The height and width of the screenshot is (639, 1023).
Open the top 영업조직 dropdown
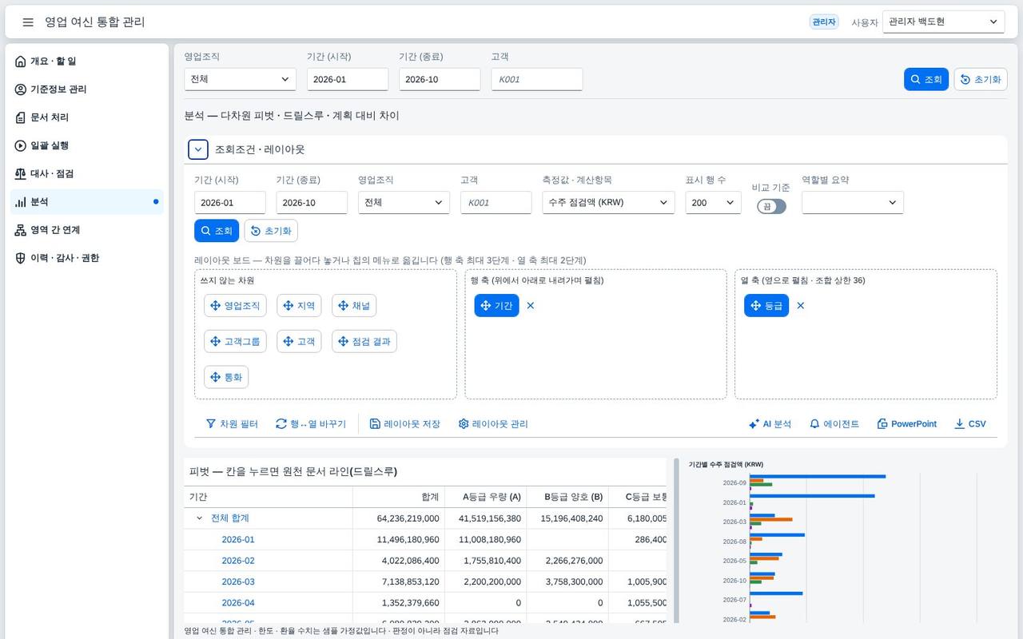tap(241, 79)
